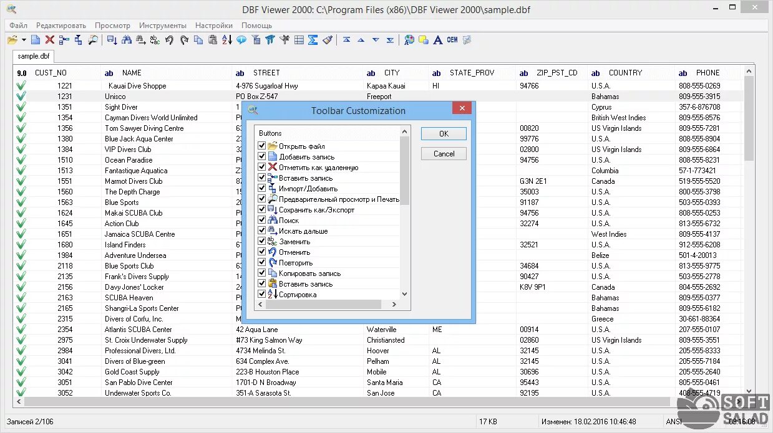Click the Sigma sum toolbar icon
773x433 pixels.
(313, 40)
